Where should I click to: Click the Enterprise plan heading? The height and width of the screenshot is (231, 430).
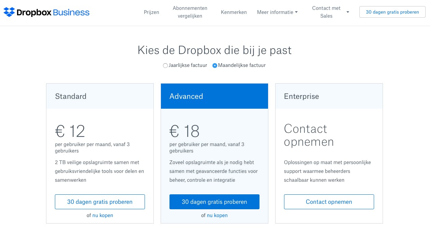click(301, 96)
